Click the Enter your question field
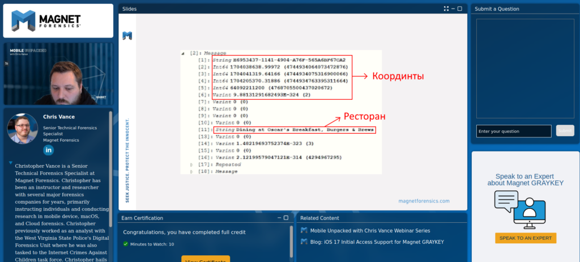580x262 pixels. [514, 131]
